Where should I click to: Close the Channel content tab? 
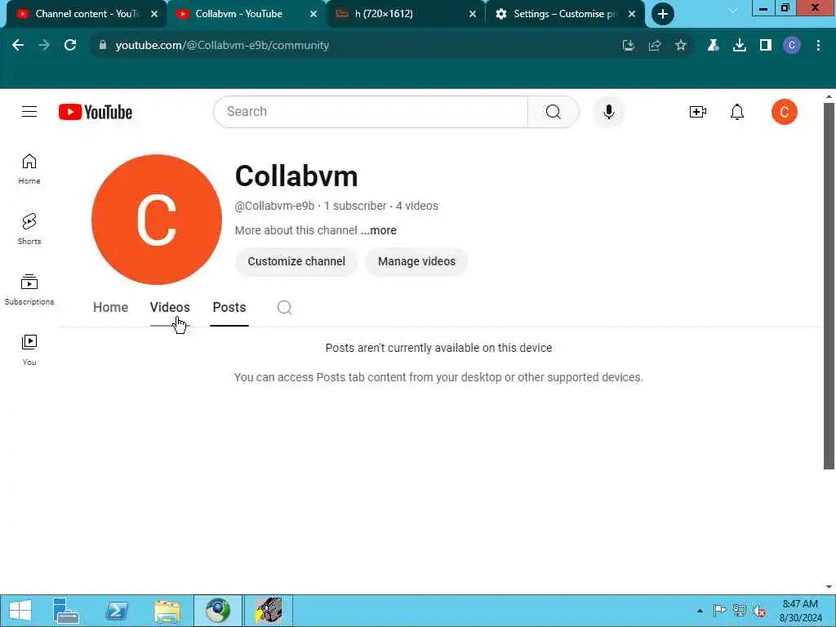coord(154,15)
